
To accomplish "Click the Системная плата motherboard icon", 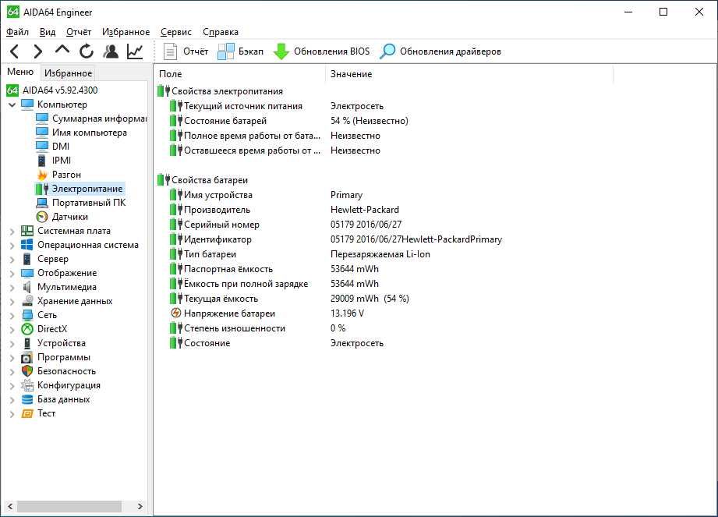I will pos(27,231).
